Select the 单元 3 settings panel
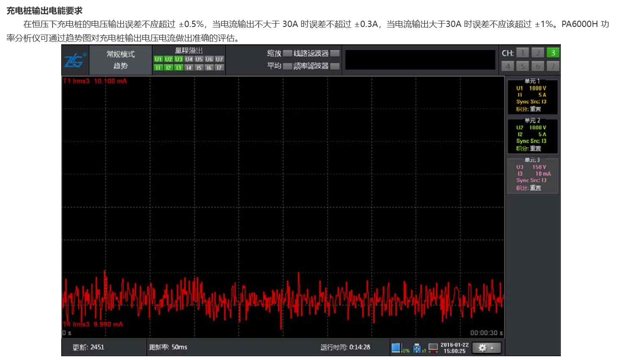623x360 pixels. (533, 175)
